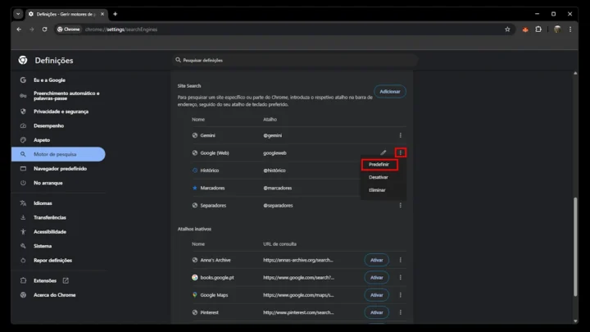Click the back navigation arrow
Screen dimensions: 590x332
tap(19, 30)
